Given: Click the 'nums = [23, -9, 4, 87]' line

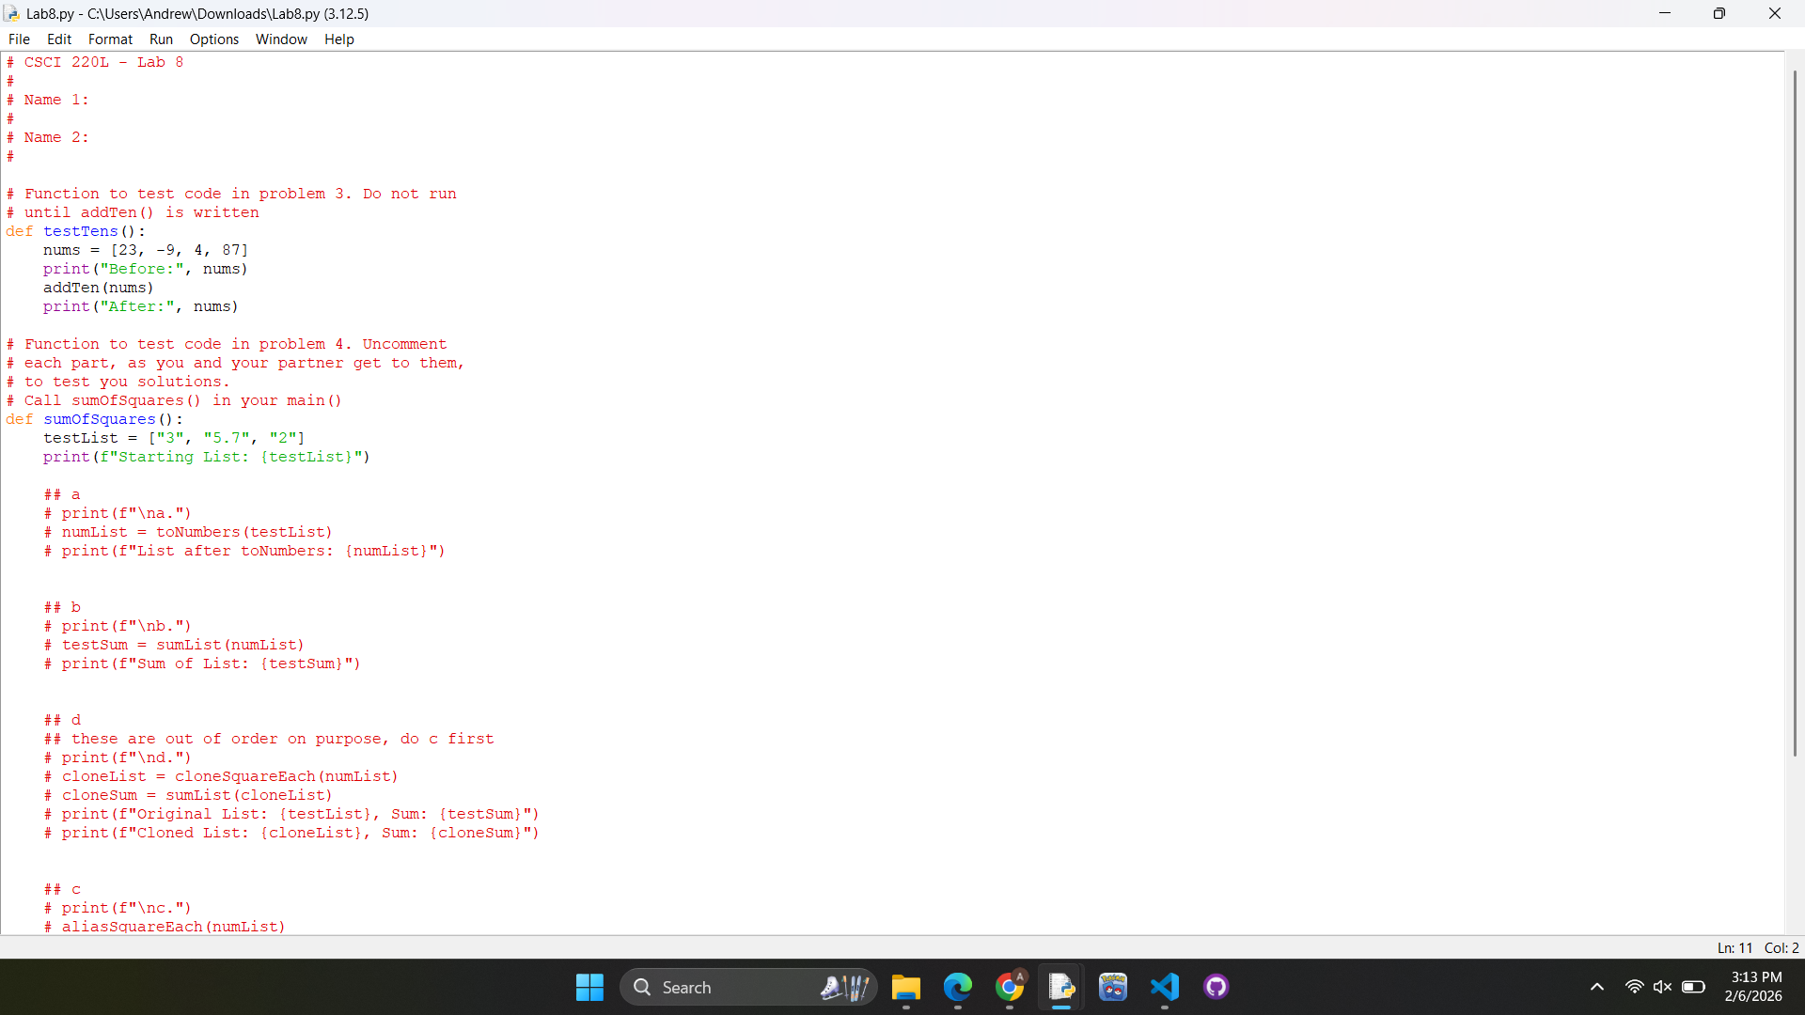Looking at the screenshot, I should pos(146,250).
